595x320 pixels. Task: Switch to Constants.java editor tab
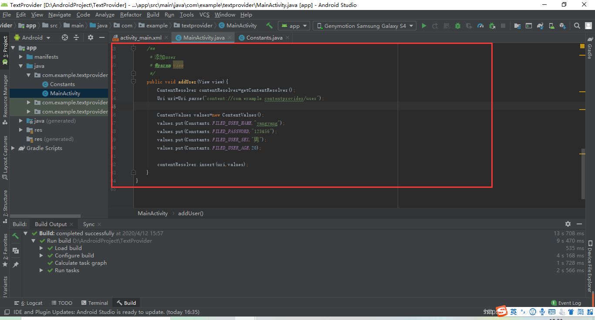pyautogui.click(x=264, y=37)
